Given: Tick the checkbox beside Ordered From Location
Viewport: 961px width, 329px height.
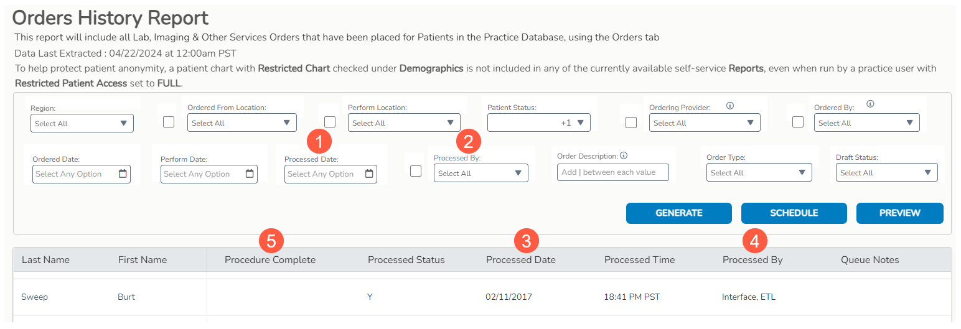Looking at the screenshot, I should point(169,122).
